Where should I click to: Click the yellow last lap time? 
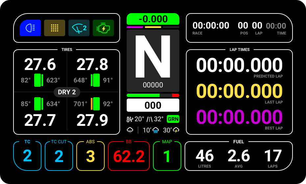(240, 91)
